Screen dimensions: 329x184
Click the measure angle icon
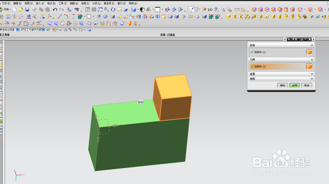click(x=243, y=10)
